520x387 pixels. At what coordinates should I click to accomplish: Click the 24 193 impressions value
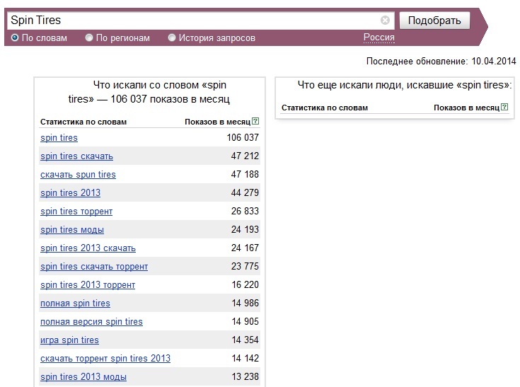click(245, 229)
